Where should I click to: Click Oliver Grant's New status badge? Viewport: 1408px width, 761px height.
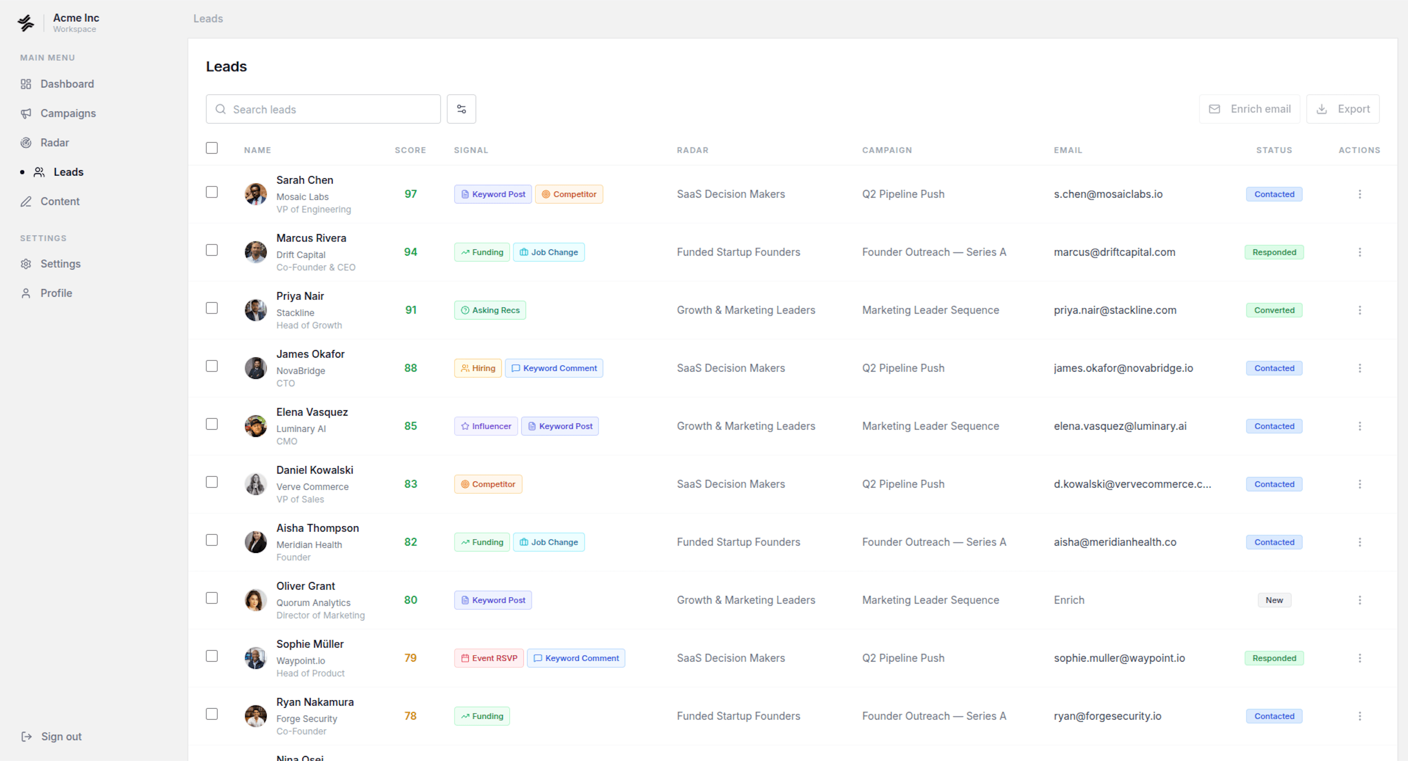pos(1274,600)
